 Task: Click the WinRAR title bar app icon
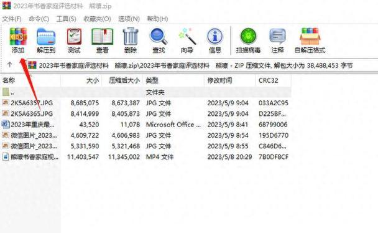6,5
